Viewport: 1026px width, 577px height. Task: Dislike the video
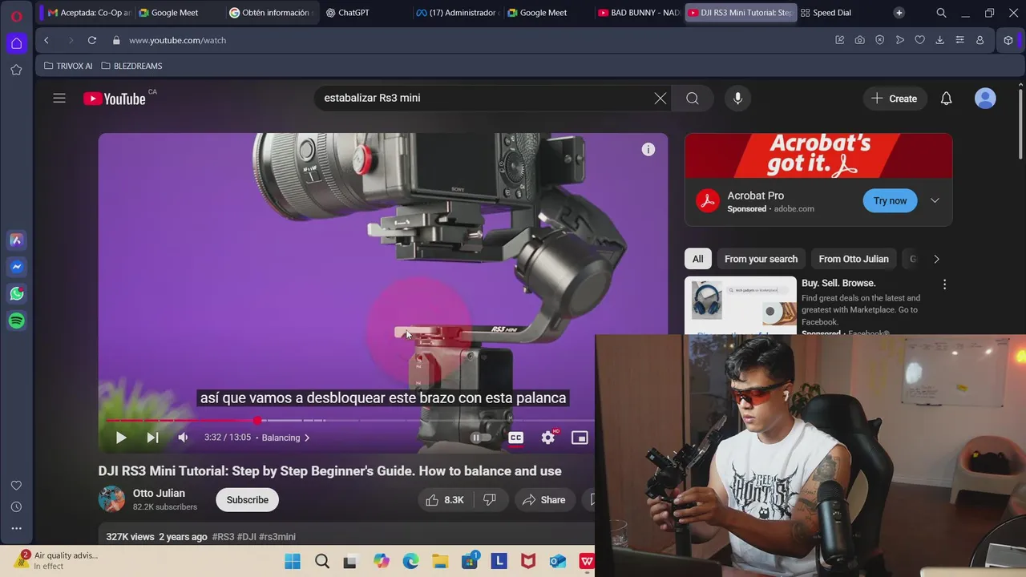click(x=490, y=500)
